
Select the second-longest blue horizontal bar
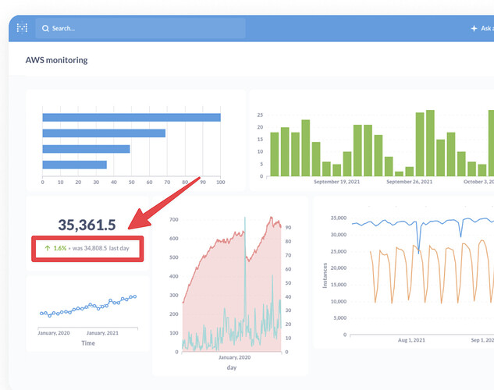coord(103,133)
